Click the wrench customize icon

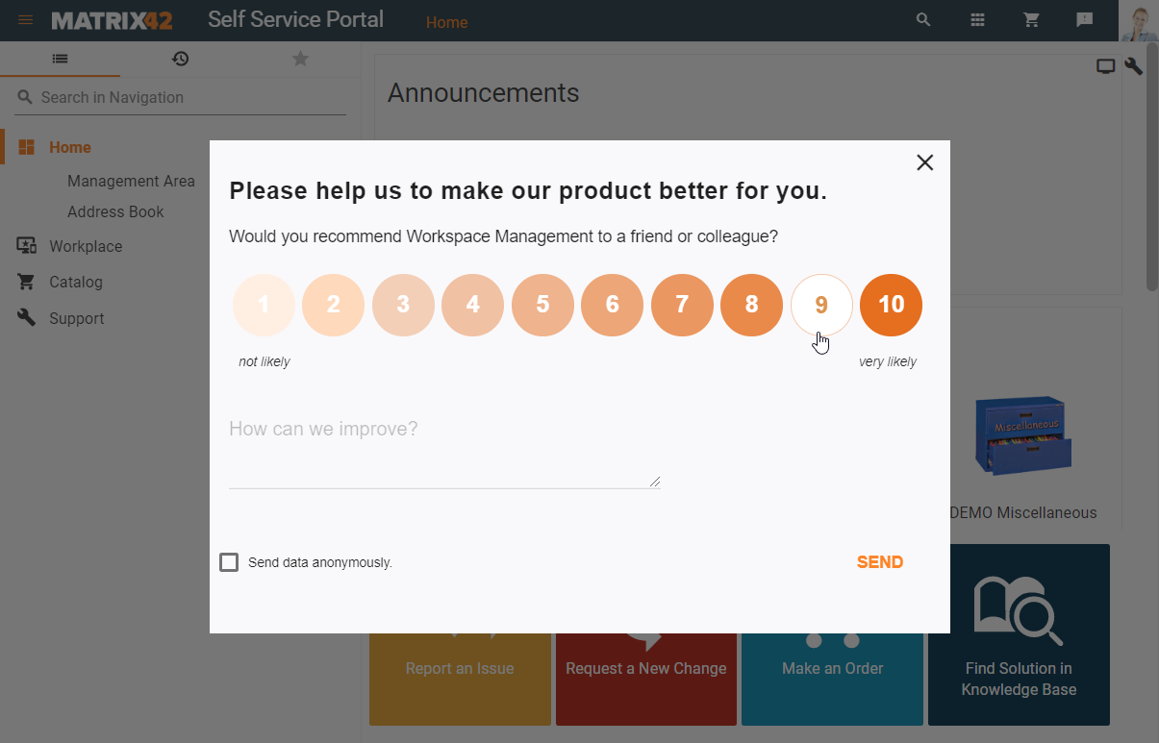tap(1134, 66)
